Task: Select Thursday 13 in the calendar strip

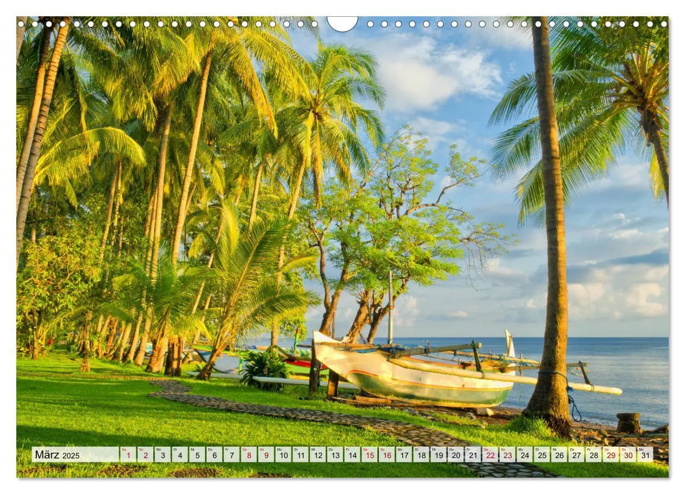Action: click(335, 455)
